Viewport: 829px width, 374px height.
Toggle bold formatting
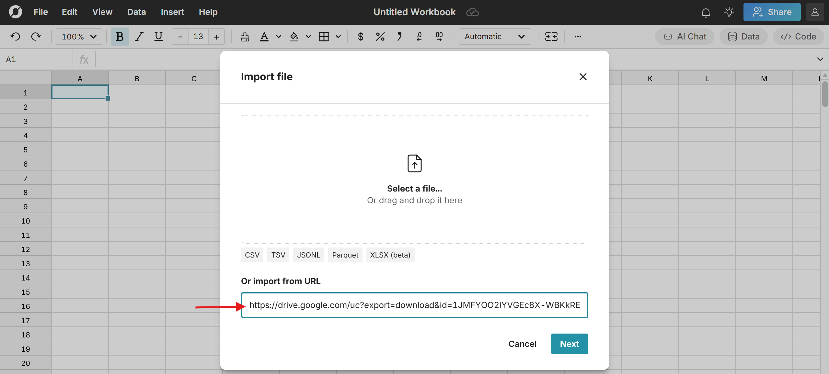click(x=120, y=37)
